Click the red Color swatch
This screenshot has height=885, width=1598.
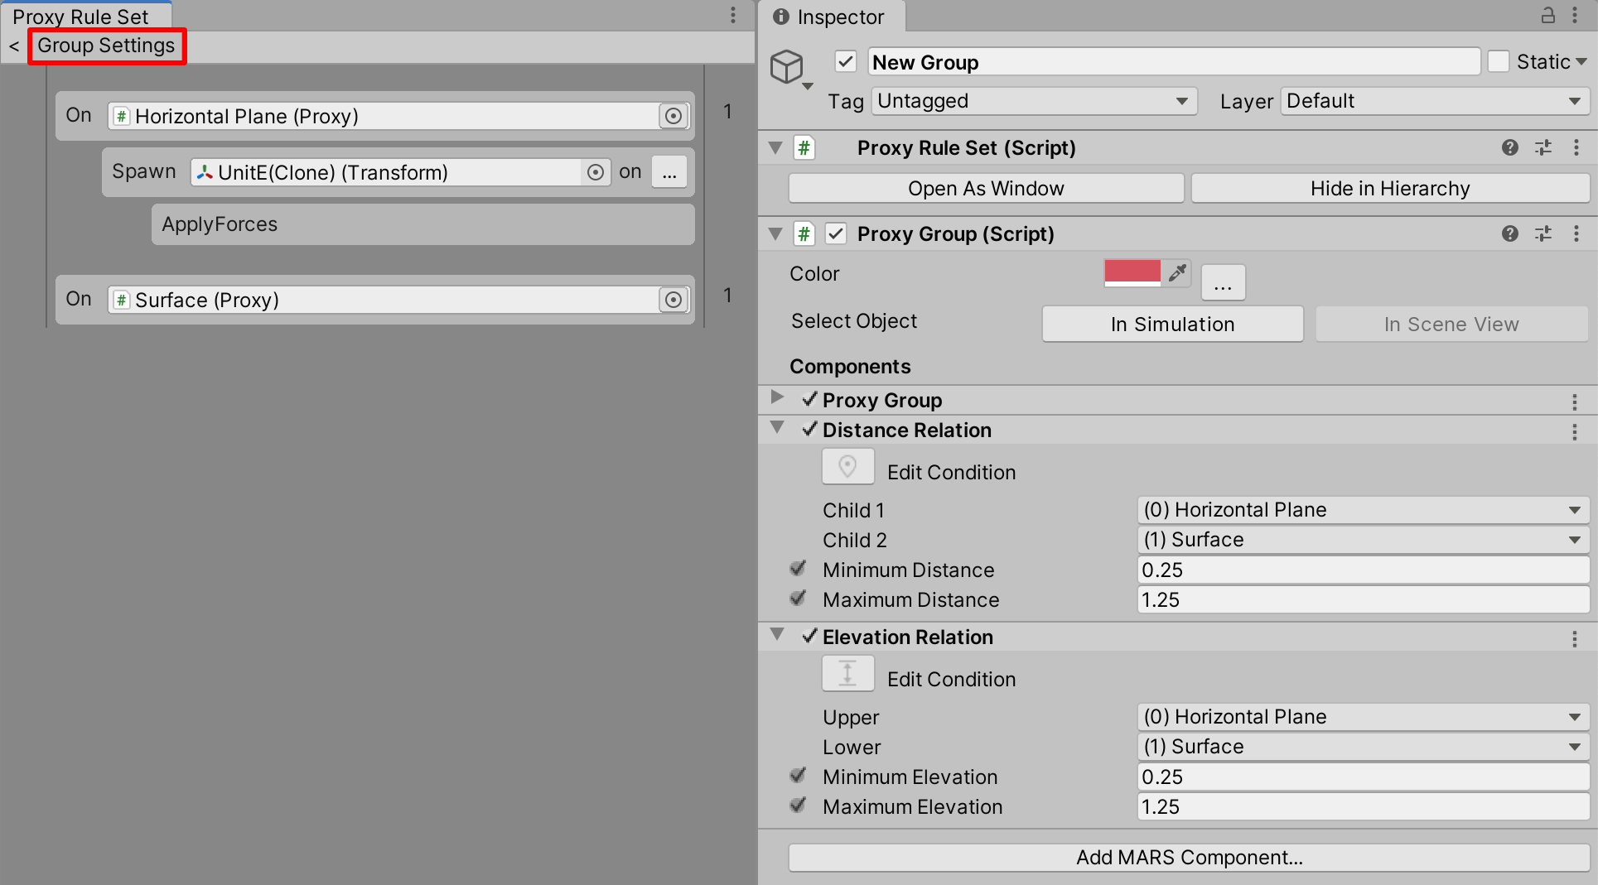(1132, 272)
